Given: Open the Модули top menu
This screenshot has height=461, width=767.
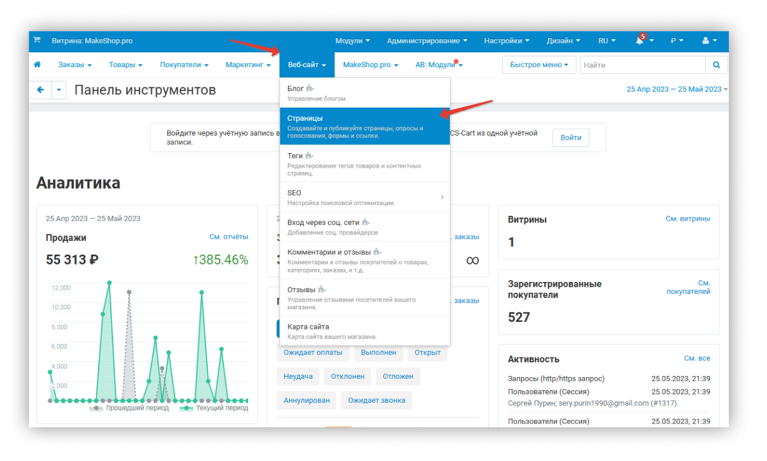Looking at the screenshot, I should pyautogui.click(x=352, y=40).
